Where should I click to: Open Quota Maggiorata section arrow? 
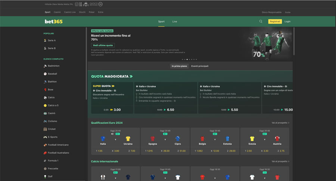point(131,76)
